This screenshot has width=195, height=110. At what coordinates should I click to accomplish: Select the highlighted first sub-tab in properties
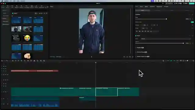pyautogui.click(x=143, y=10)
